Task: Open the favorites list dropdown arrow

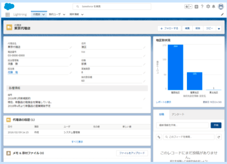Action: pyautogui.click(x=191, y=7)
